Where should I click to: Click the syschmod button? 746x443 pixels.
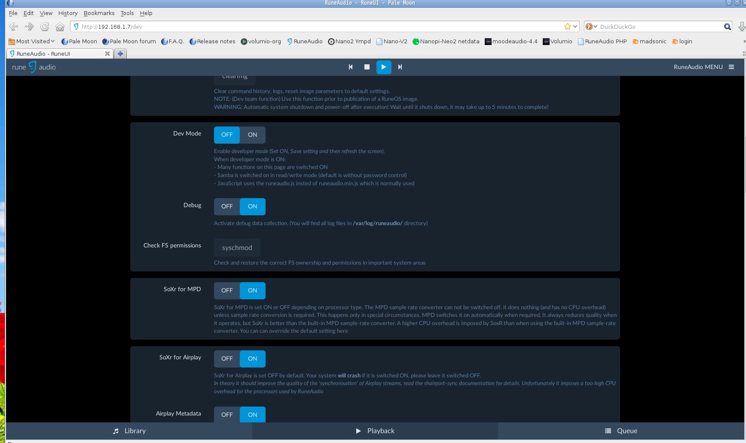pyautogui.click(x=237, y=247)
